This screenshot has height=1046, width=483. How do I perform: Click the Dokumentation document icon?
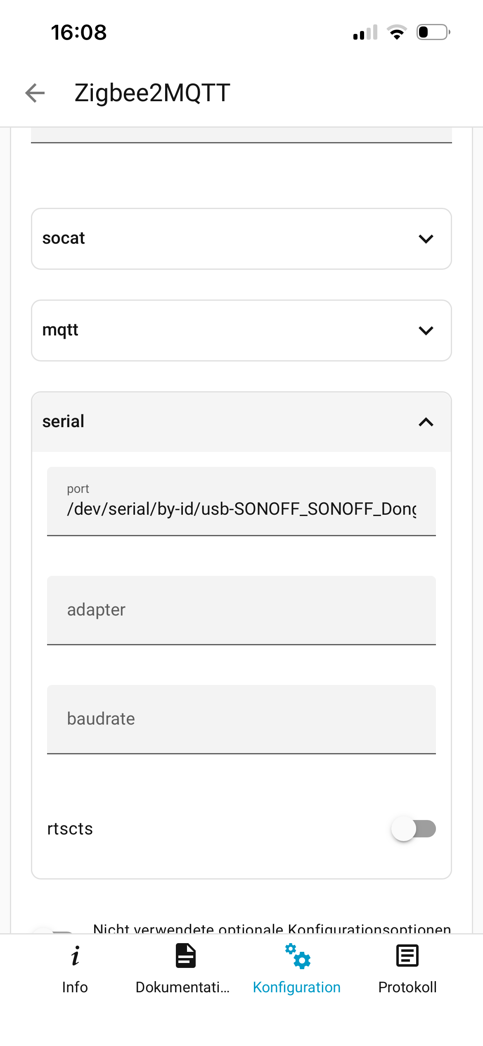186,956
